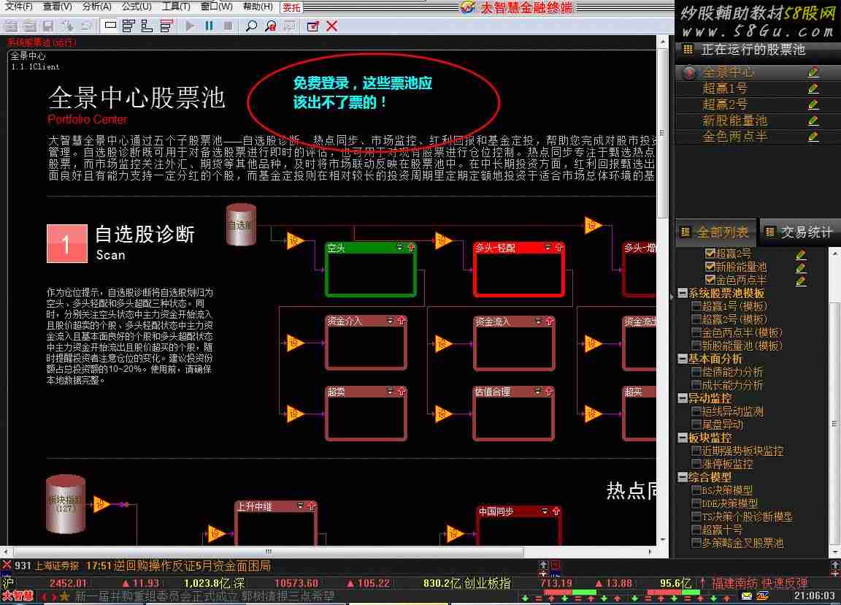841x605 pixels.
Task: Click the save floppy disk toolbar icon
Action: (48, 26)
